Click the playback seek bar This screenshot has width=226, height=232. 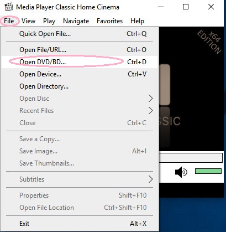click(x=191, y=157)
